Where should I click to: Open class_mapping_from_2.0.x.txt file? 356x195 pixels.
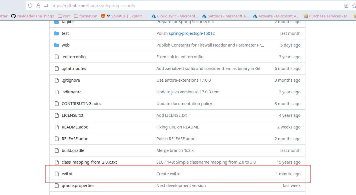(89, 162)
